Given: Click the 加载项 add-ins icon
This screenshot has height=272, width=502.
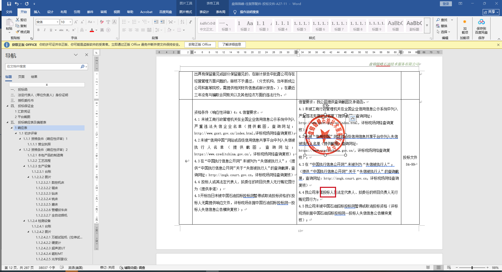Looking at the screenshot, I should (x=464, y=22).
